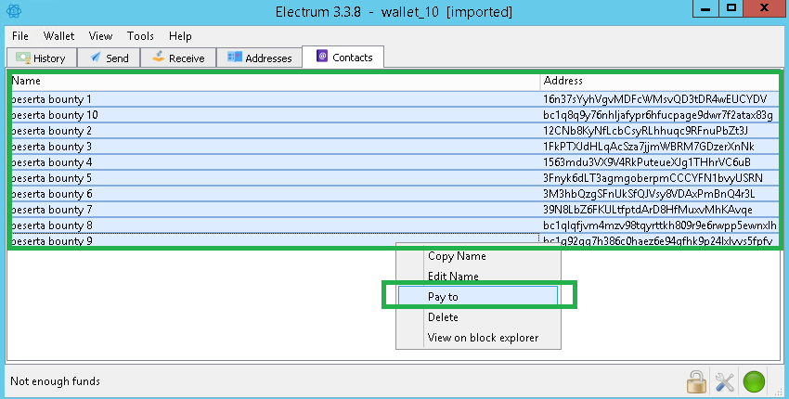Switch to the Send tab
This screenshot has width=789, height=399.
109,58
